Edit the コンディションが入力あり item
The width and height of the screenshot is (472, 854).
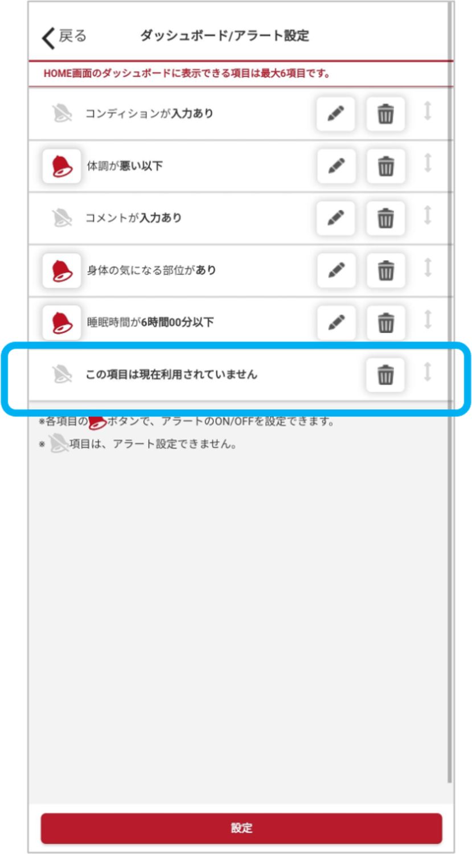pos(335,114)
